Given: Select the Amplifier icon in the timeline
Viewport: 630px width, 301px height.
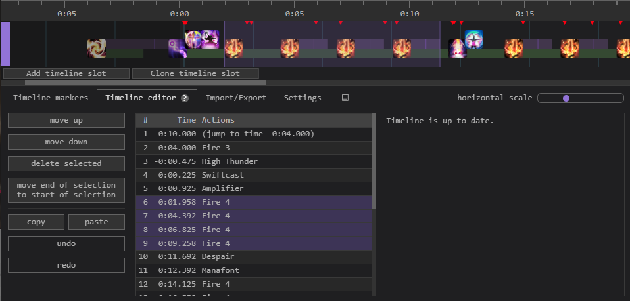Looking at the screenshot, I should (210, 39).
